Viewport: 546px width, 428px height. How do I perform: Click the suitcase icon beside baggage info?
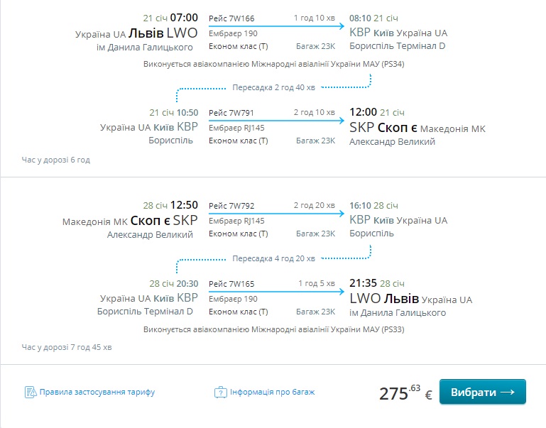coord(220,392)
